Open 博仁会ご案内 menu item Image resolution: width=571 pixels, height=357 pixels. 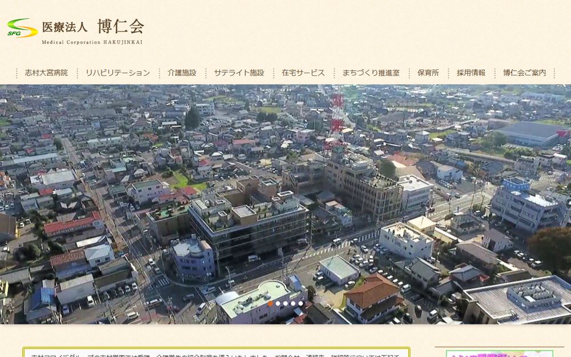click(x=524, y=73)
